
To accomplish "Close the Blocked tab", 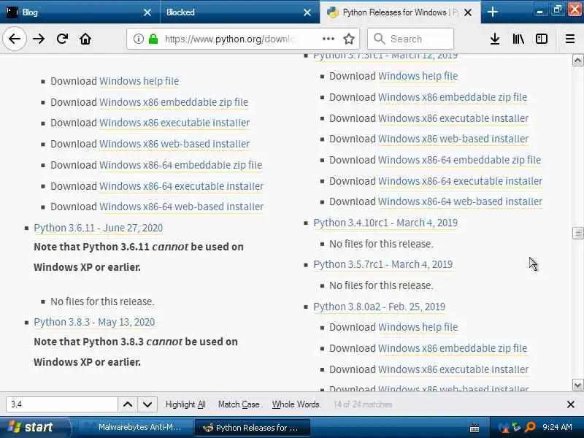I will click(x=307, y=12).
